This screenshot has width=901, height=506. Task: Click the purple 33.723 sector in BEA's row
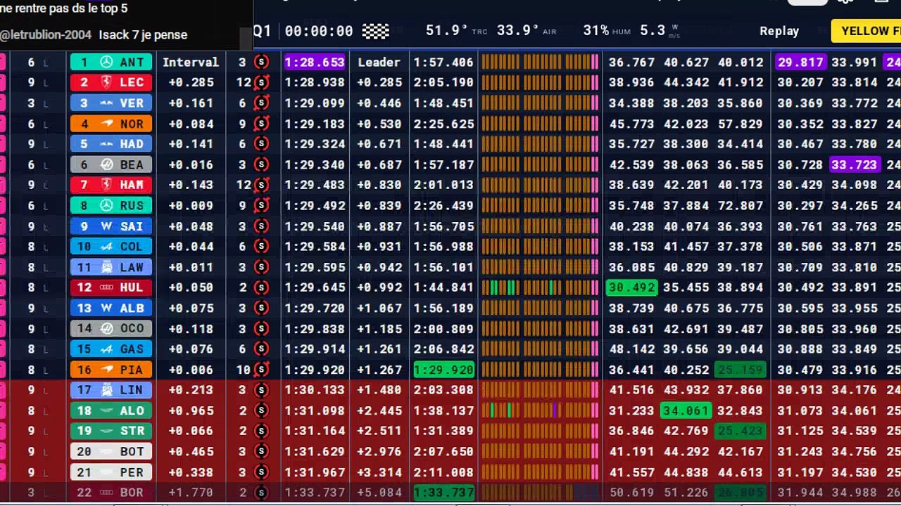pos(855,165)
